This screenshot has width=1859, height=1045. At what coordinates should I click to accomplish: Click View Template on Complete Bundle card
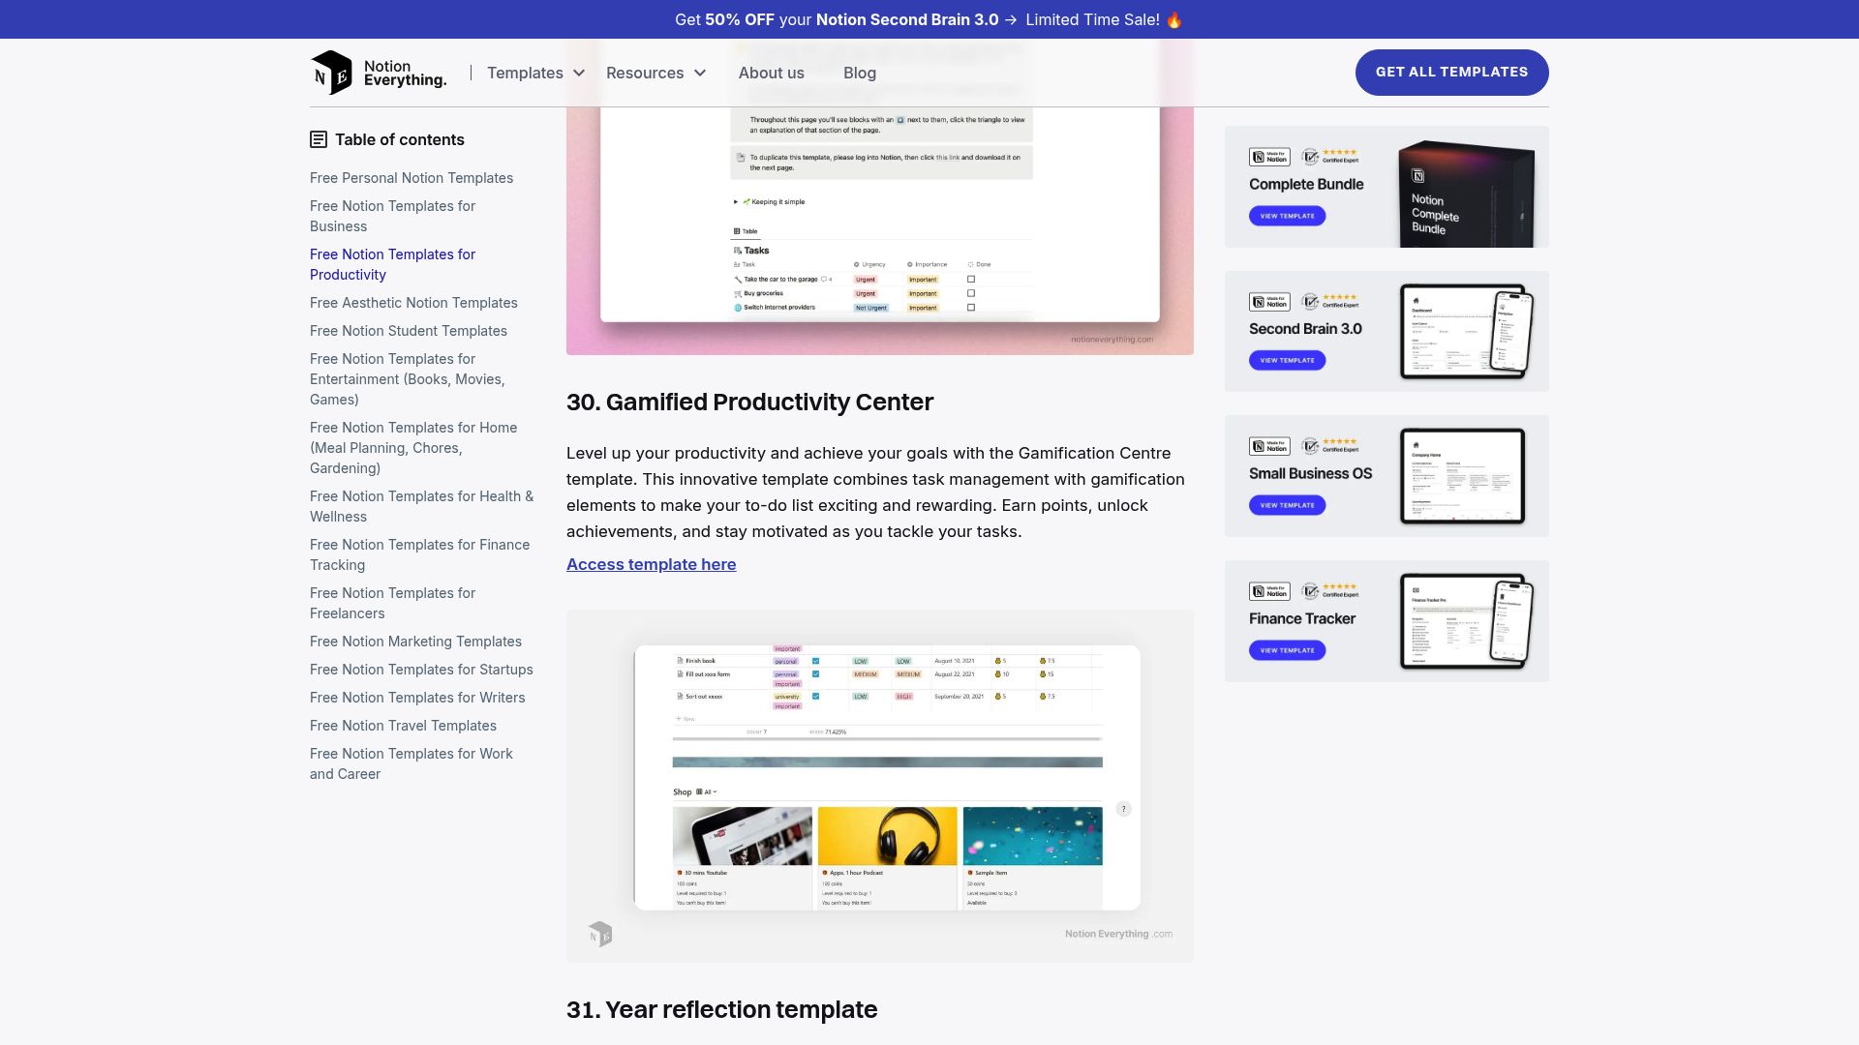[x=1287, y=216]
